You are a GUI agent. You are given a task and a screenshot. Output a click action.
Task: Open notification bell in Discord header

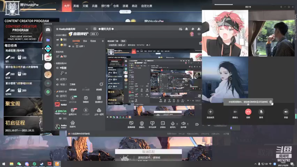click(x=187, y=29)
